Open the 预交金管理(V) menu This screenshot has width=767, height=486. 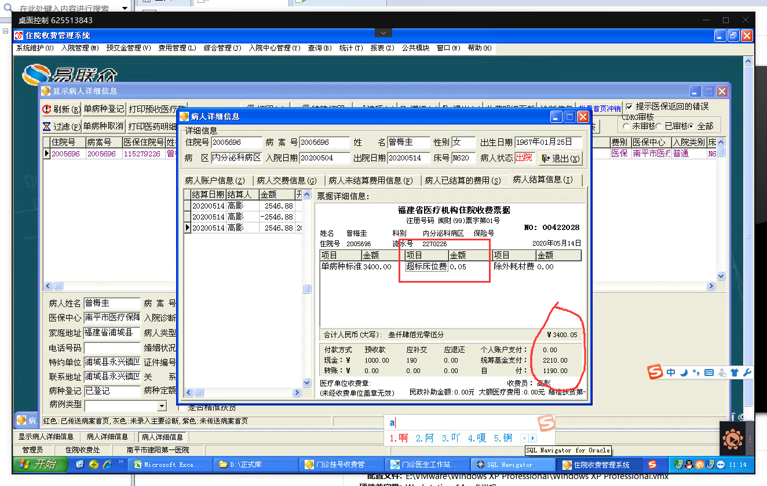pos(129,48)
